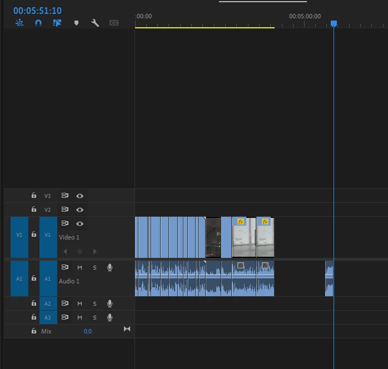This screenshot has height=369, width=388.
Task: Toggle lock on Mix track
Action: click(34, 331)
